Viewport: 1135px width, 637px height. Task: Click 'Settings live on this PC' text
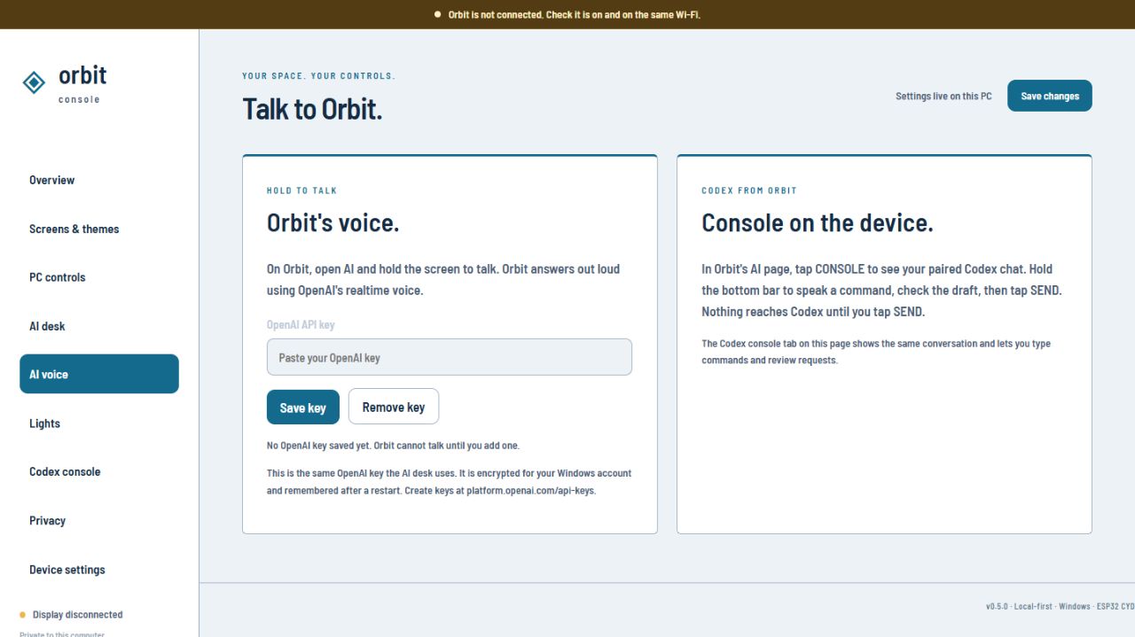tap(943, 97)
